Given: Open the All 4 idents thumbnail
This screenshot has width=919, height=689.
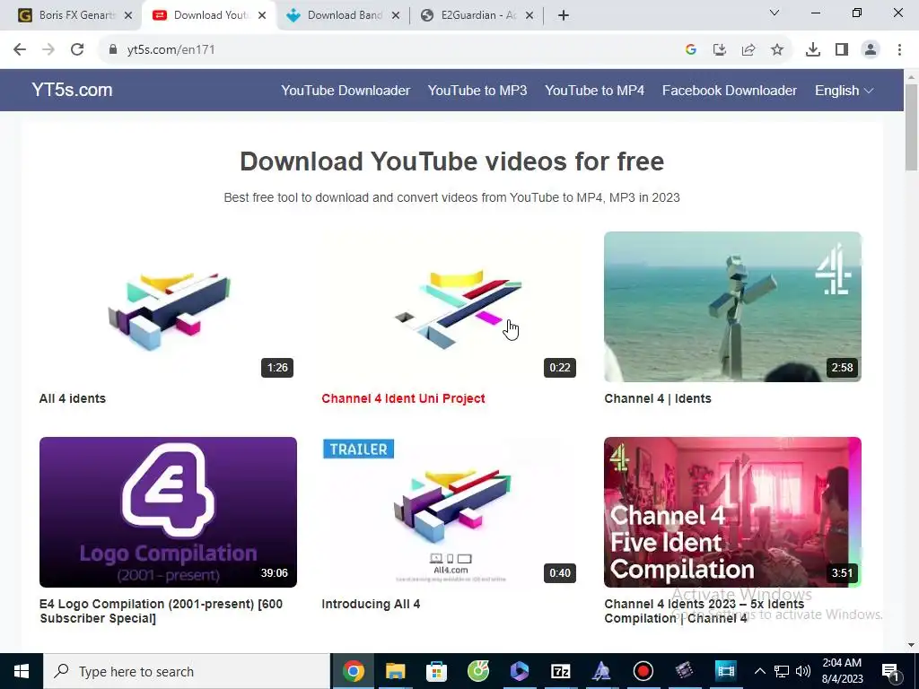Looking at the screenshot, I should (168, 307).
